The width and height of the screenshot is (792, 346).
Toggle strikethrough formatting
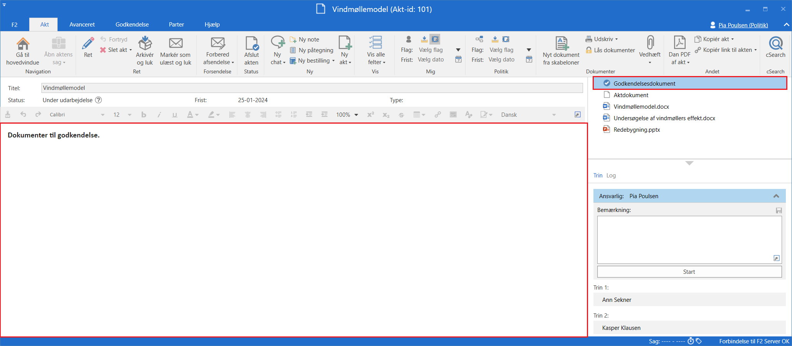pos(401,114)
